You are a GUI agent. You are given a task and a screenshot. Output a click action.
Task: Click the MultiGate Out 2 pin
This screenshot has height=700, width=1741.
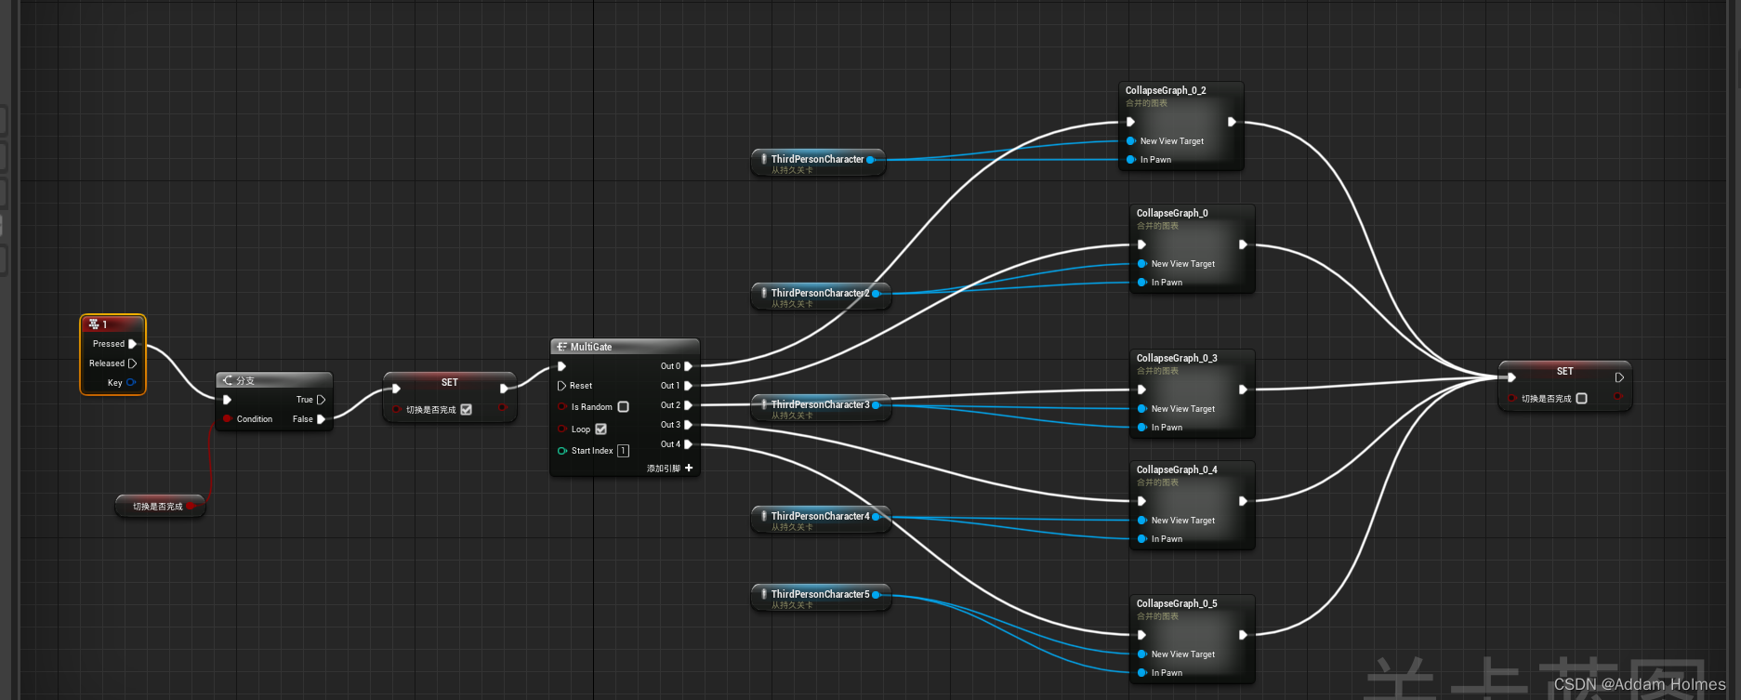689,405
